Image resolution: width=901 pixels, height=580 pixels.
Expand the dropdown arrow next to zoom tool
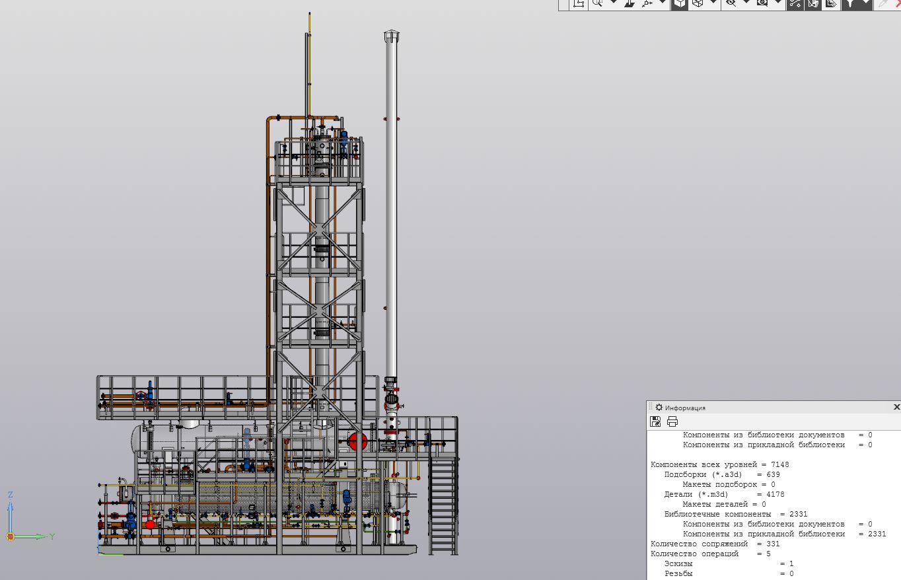[x=613, y=3]
